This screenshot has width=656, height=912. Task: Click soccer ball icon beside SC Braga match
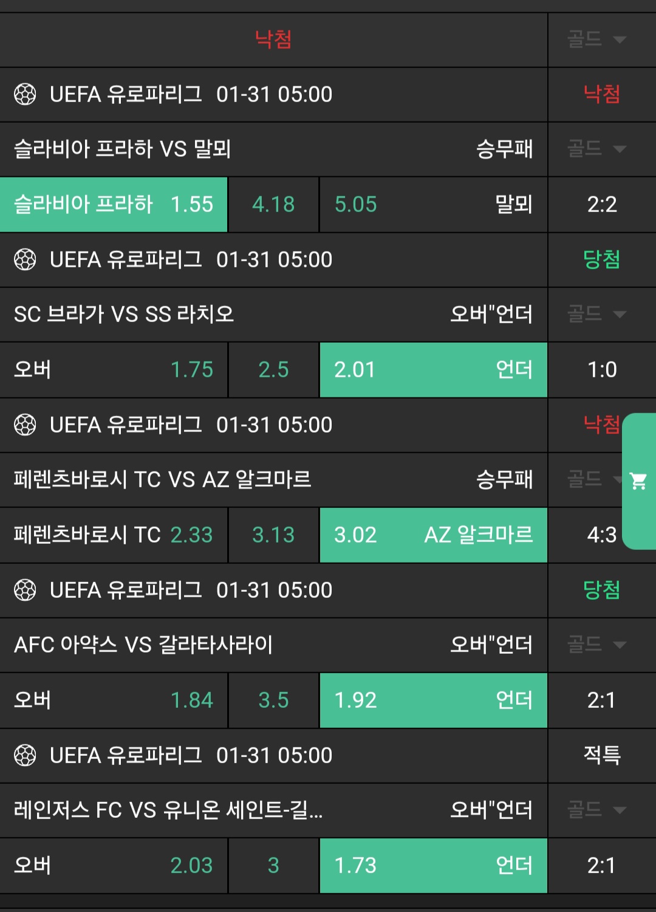(25, 259)
